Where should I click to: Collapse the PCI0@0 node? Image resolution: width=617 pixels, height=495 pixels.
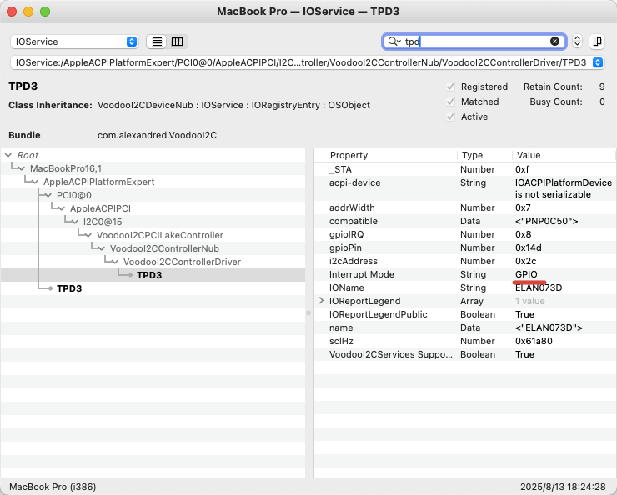tap(48, 195)
